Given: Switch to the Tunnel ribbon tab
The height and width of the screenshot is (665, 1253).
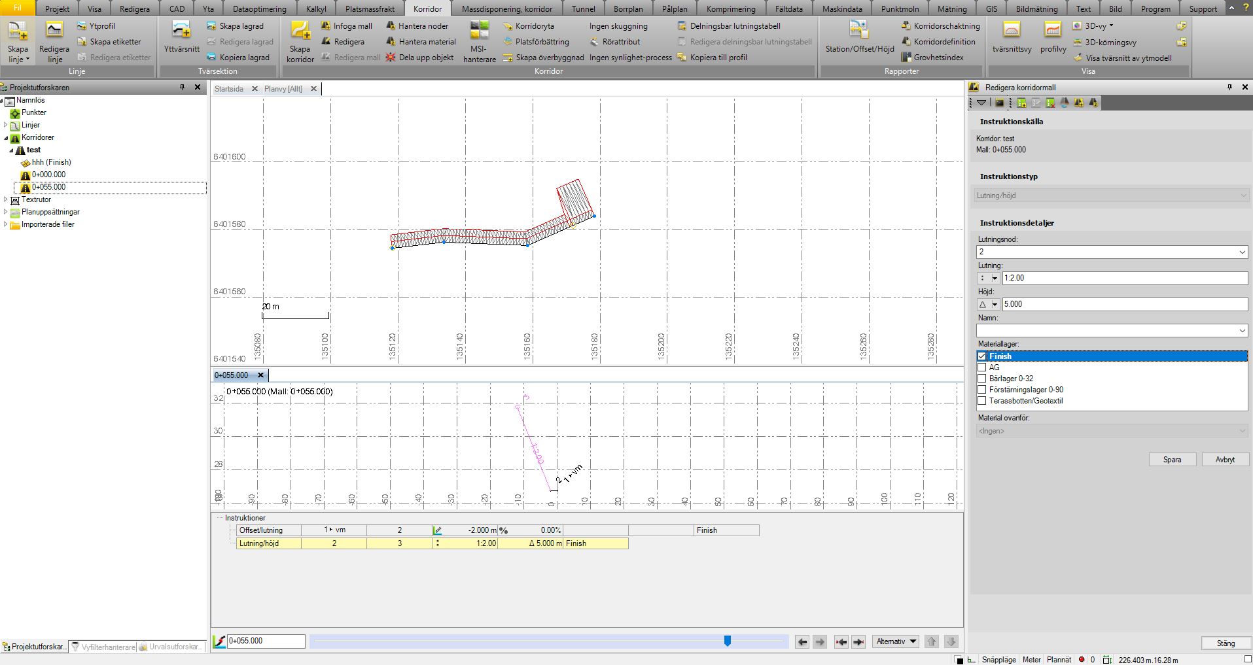Looking at the screenshot, I should (583, 9).
